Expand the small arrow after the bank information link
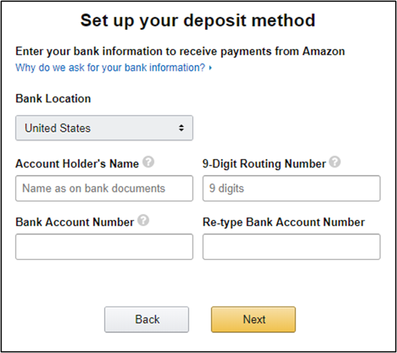 [210, 68]
